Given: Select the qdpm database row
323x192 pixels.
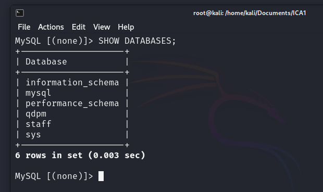Looking at the screenshot, I should [x=72, y=114].
